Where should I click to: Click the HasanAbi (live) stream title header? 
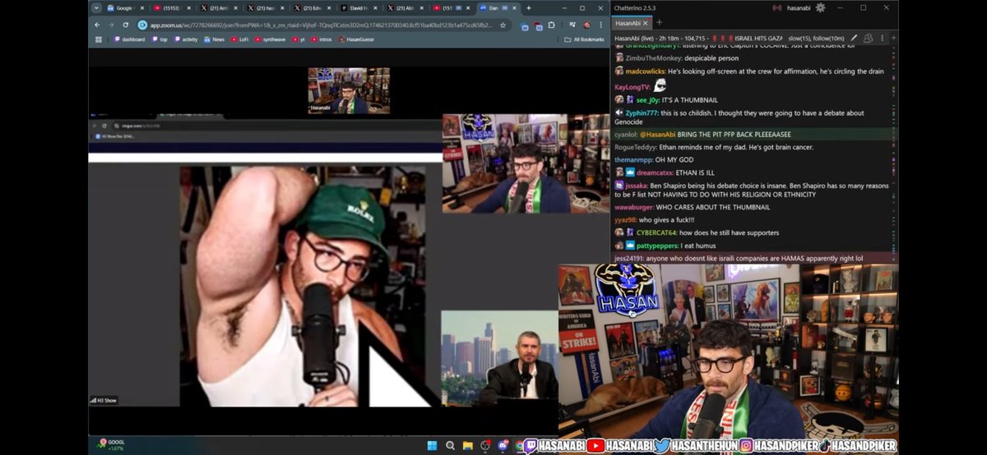[x=699, y=38]
